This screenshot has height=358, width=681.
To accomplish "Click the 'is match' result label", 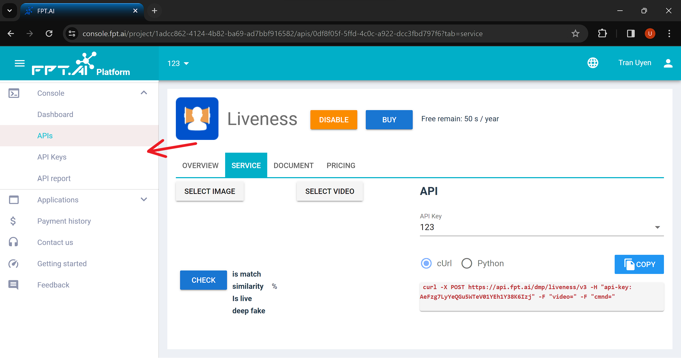I will pyautogui.click(x=246, y=274).
